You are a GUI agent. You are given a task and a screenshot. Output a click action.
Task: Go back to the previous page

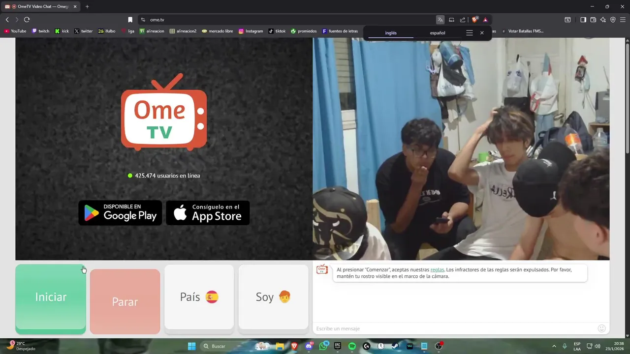point(7,20)
